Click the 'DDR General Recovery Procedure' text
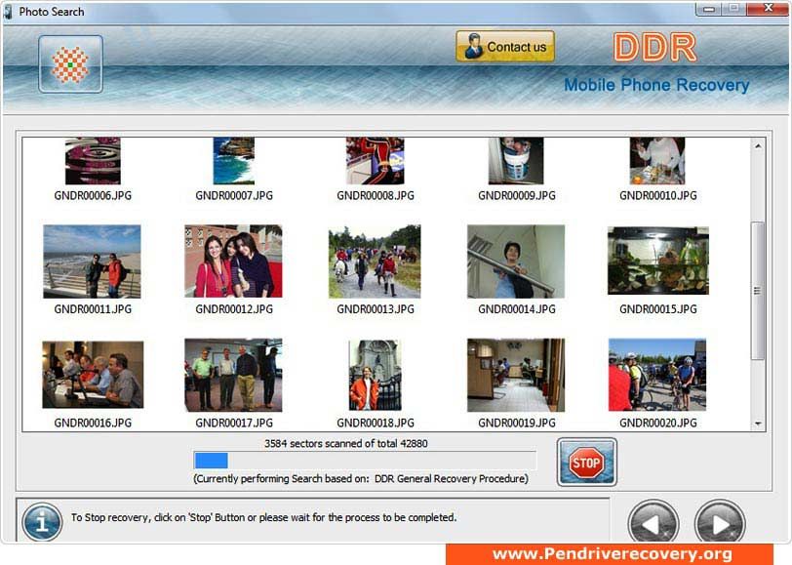The height and width of the screenshot is (565, 792). [451, 478]
